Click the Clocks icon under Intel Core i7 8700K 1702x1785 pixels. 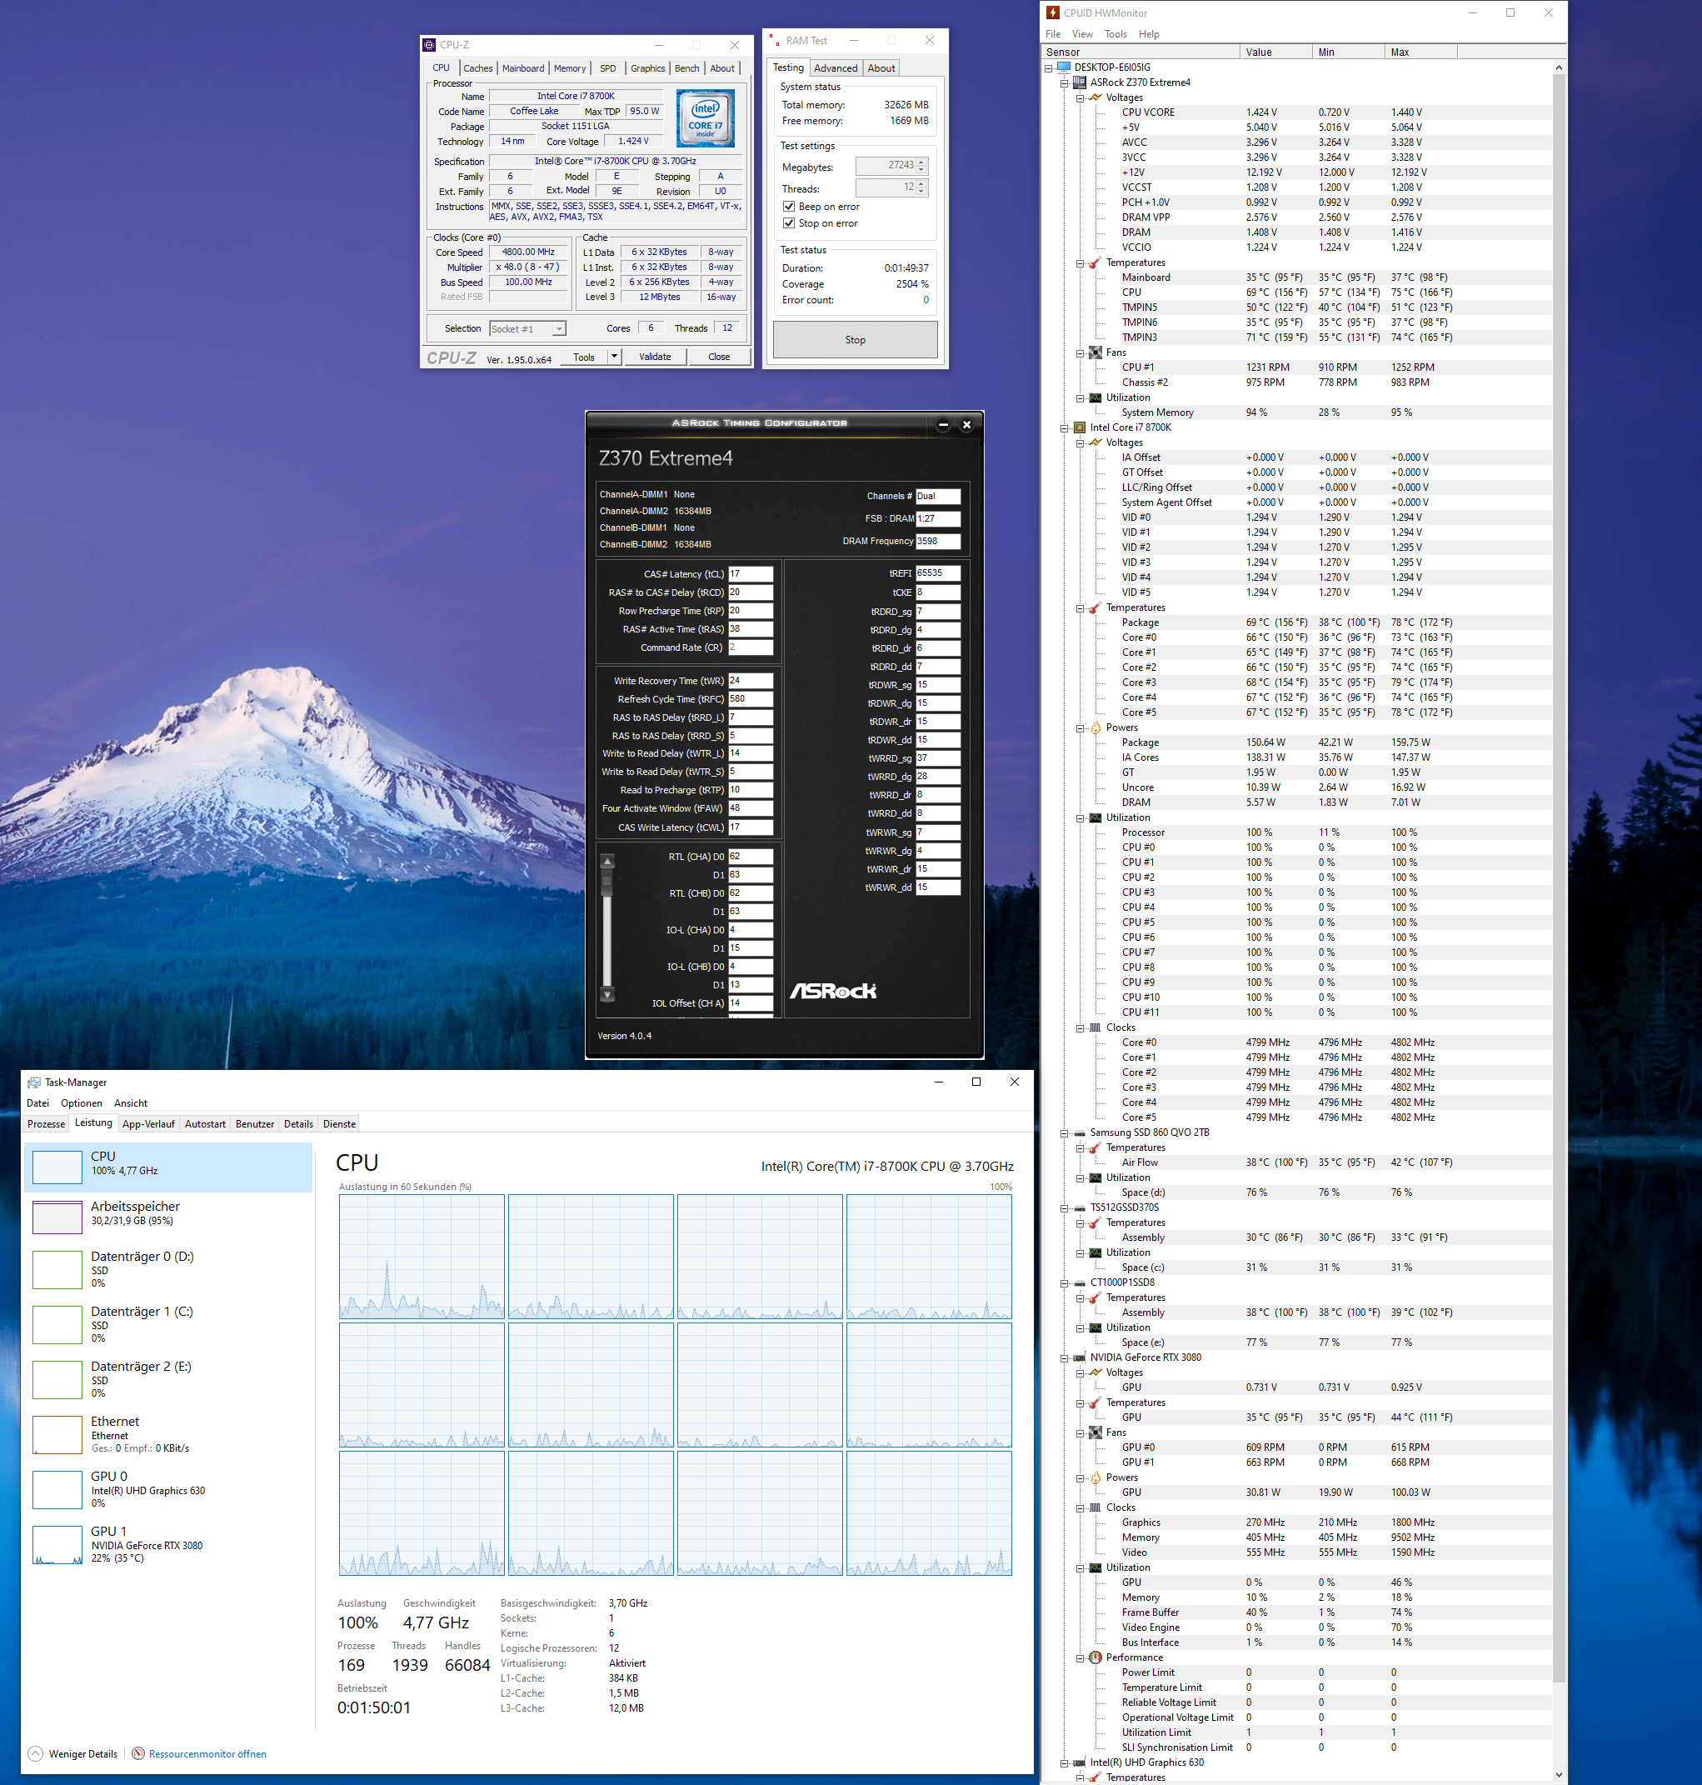click(x=1095, y=1027)
